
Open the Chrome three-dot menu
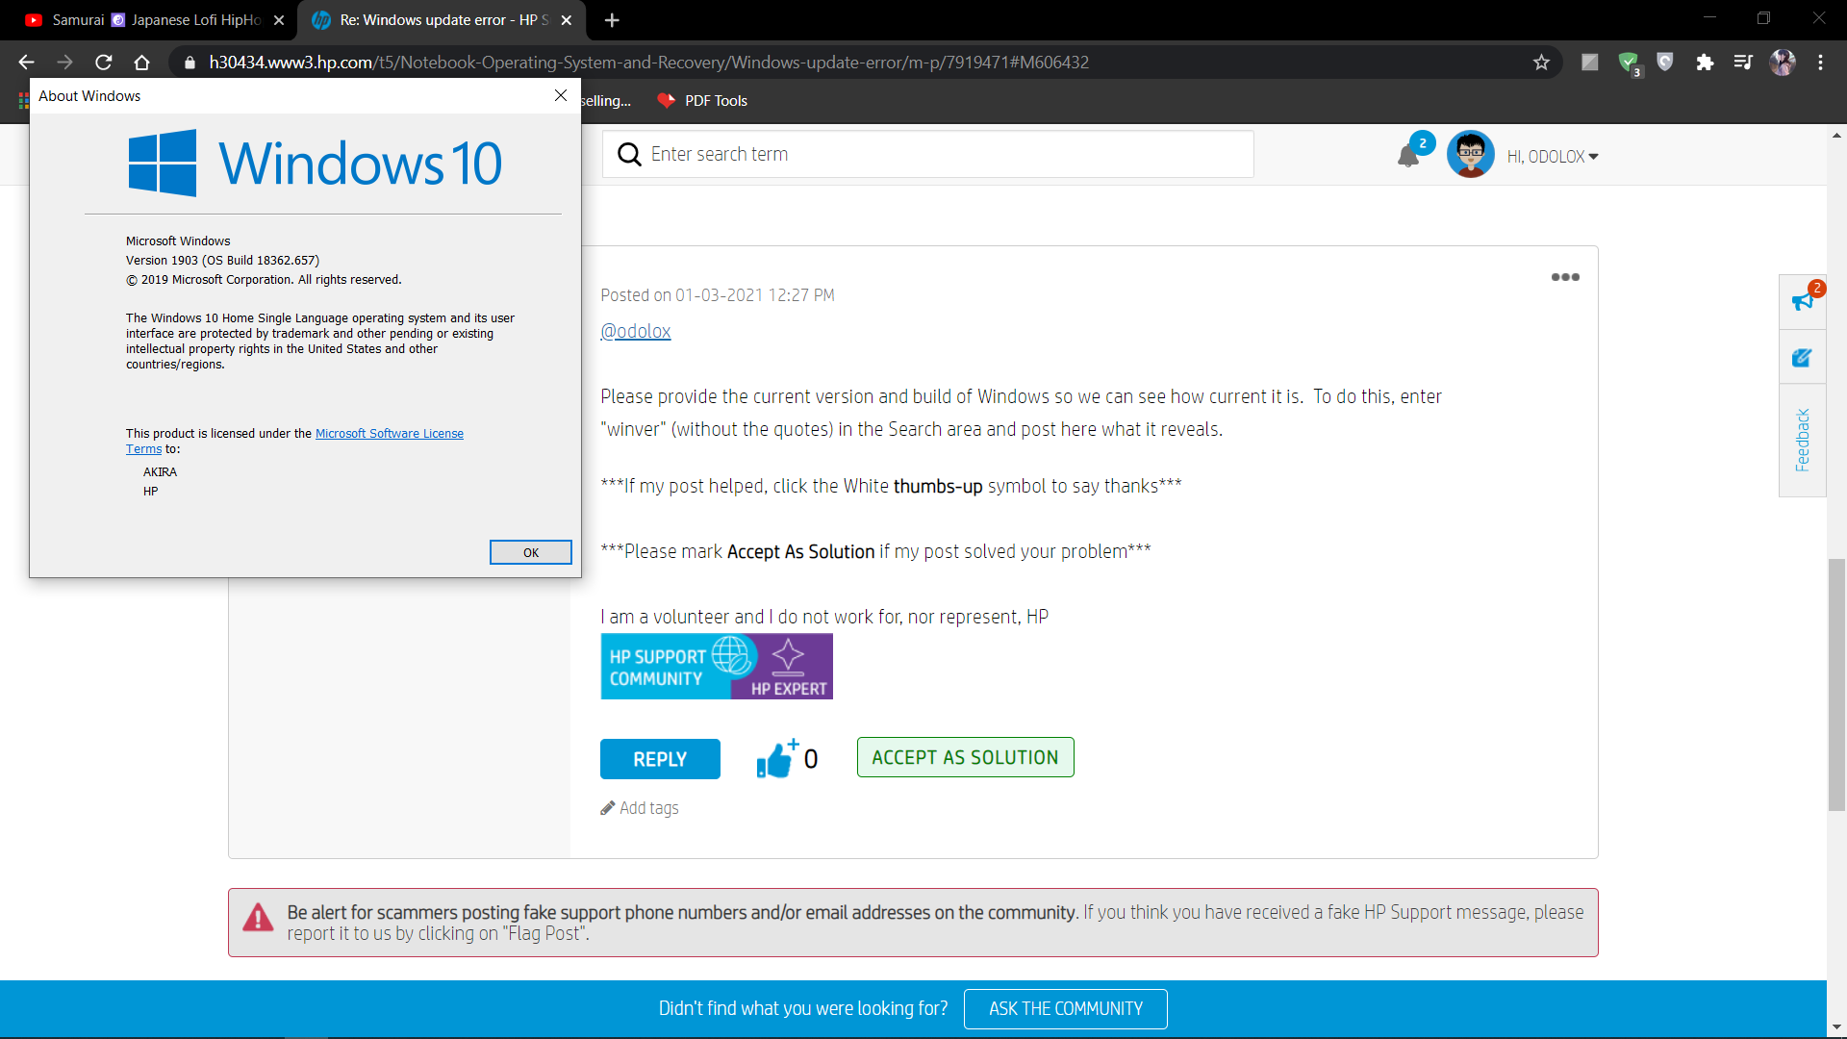tap(1820, 63)
